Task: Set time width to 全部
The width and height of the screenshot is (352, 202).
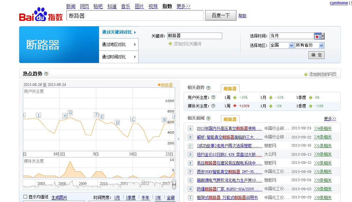Action: [x=171, y=197]
